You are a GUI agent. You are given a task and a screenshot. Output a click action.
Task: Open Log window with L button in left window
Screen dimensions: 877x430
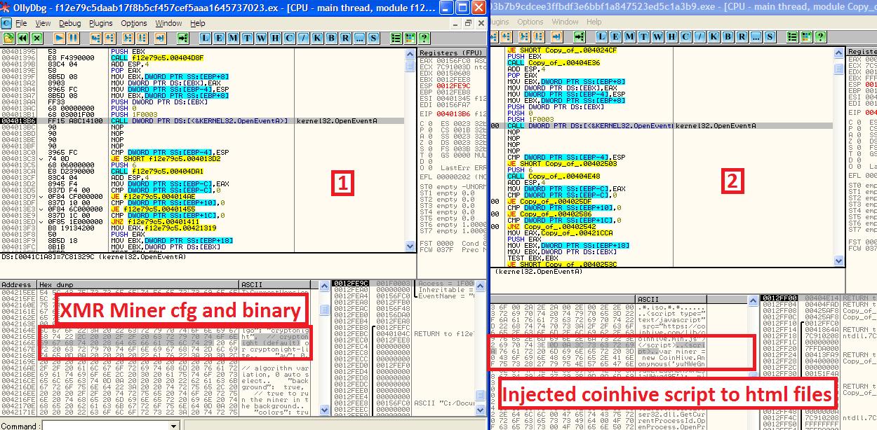pos(205,37)
